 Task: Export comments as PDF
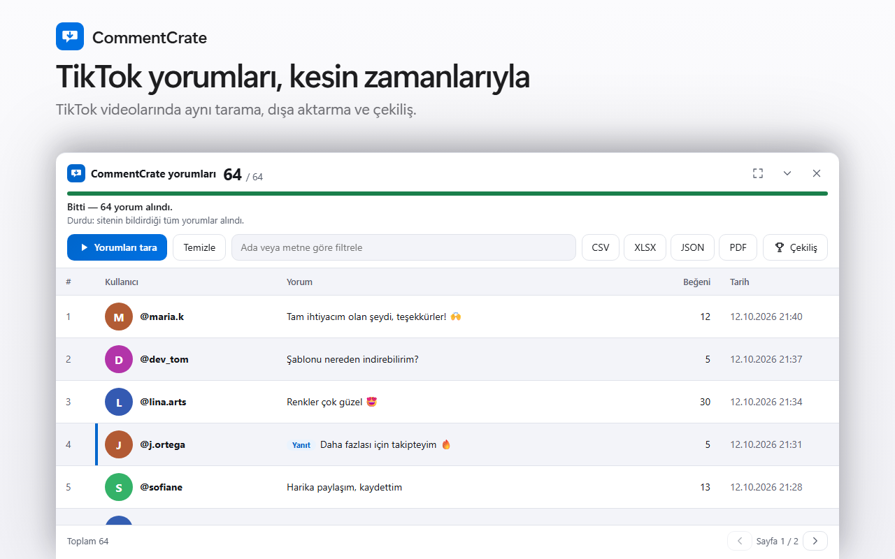click(x=738, y=247)
